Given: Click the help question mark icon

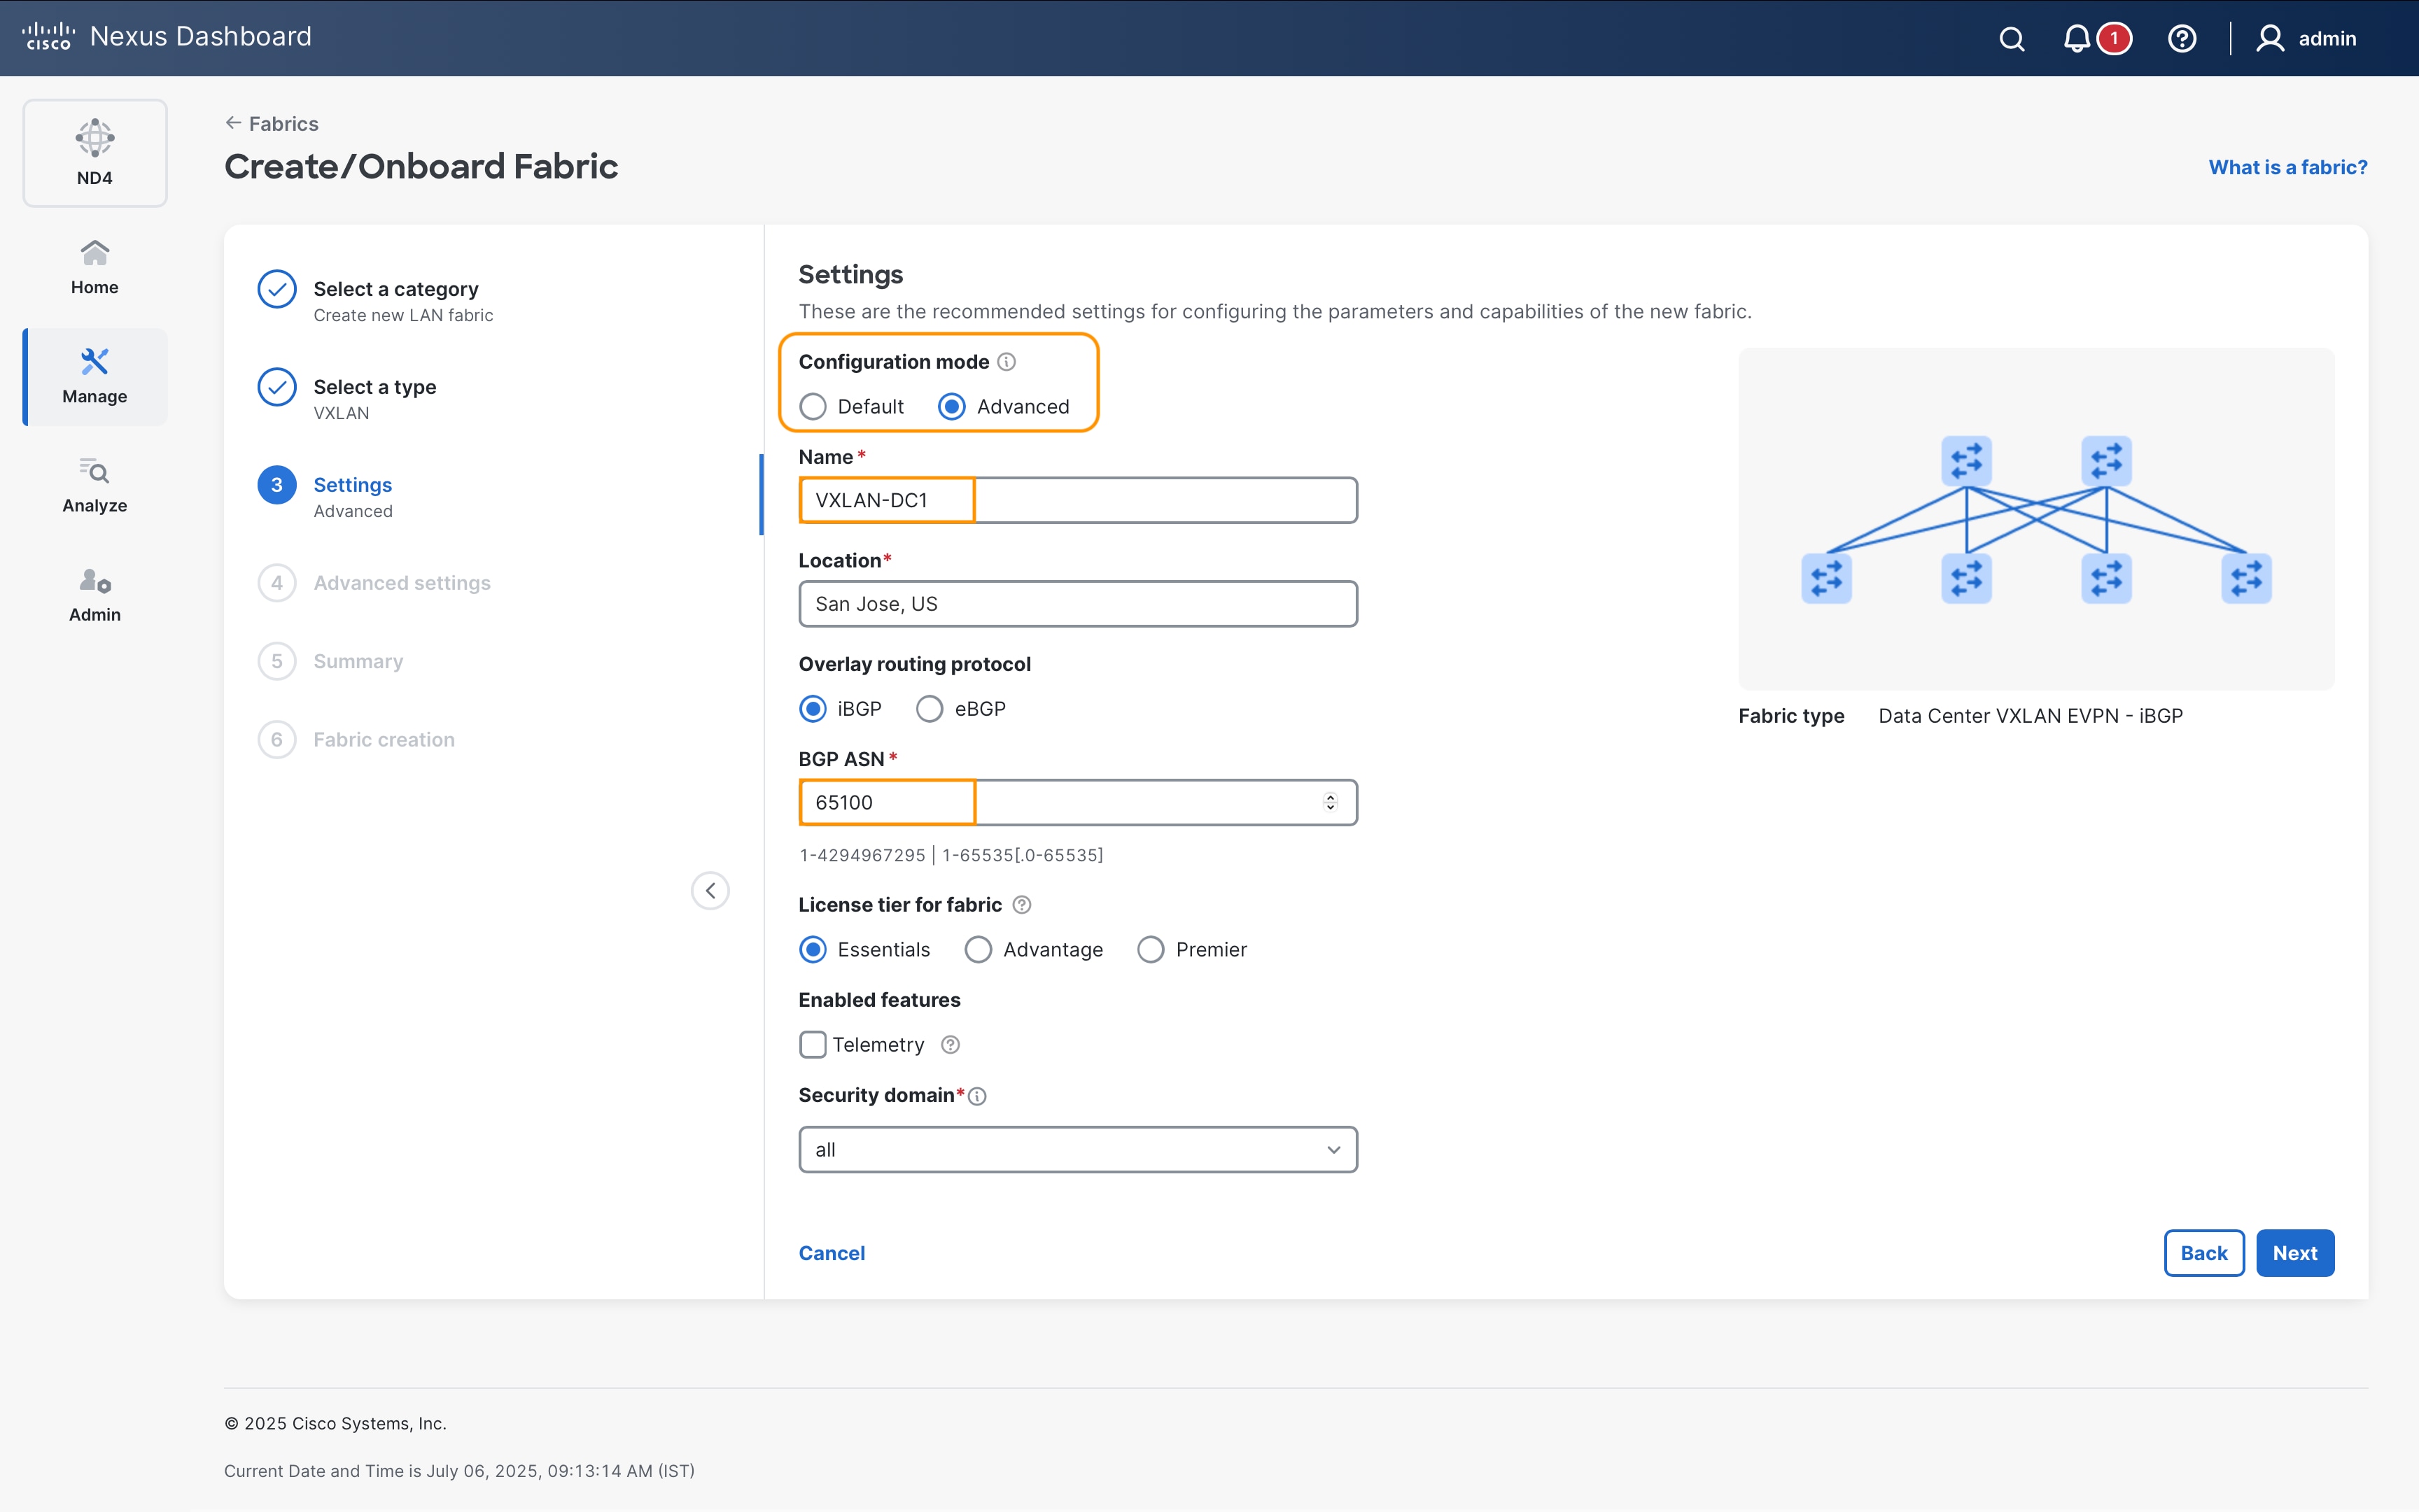Looking at the screenshot, I should (x=2182, y=39).
